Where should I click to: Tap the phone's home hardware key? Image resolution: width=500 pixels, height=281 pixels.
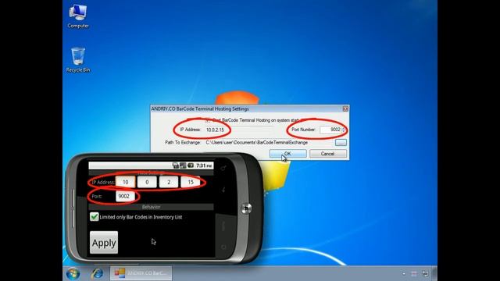click(223, 247)
